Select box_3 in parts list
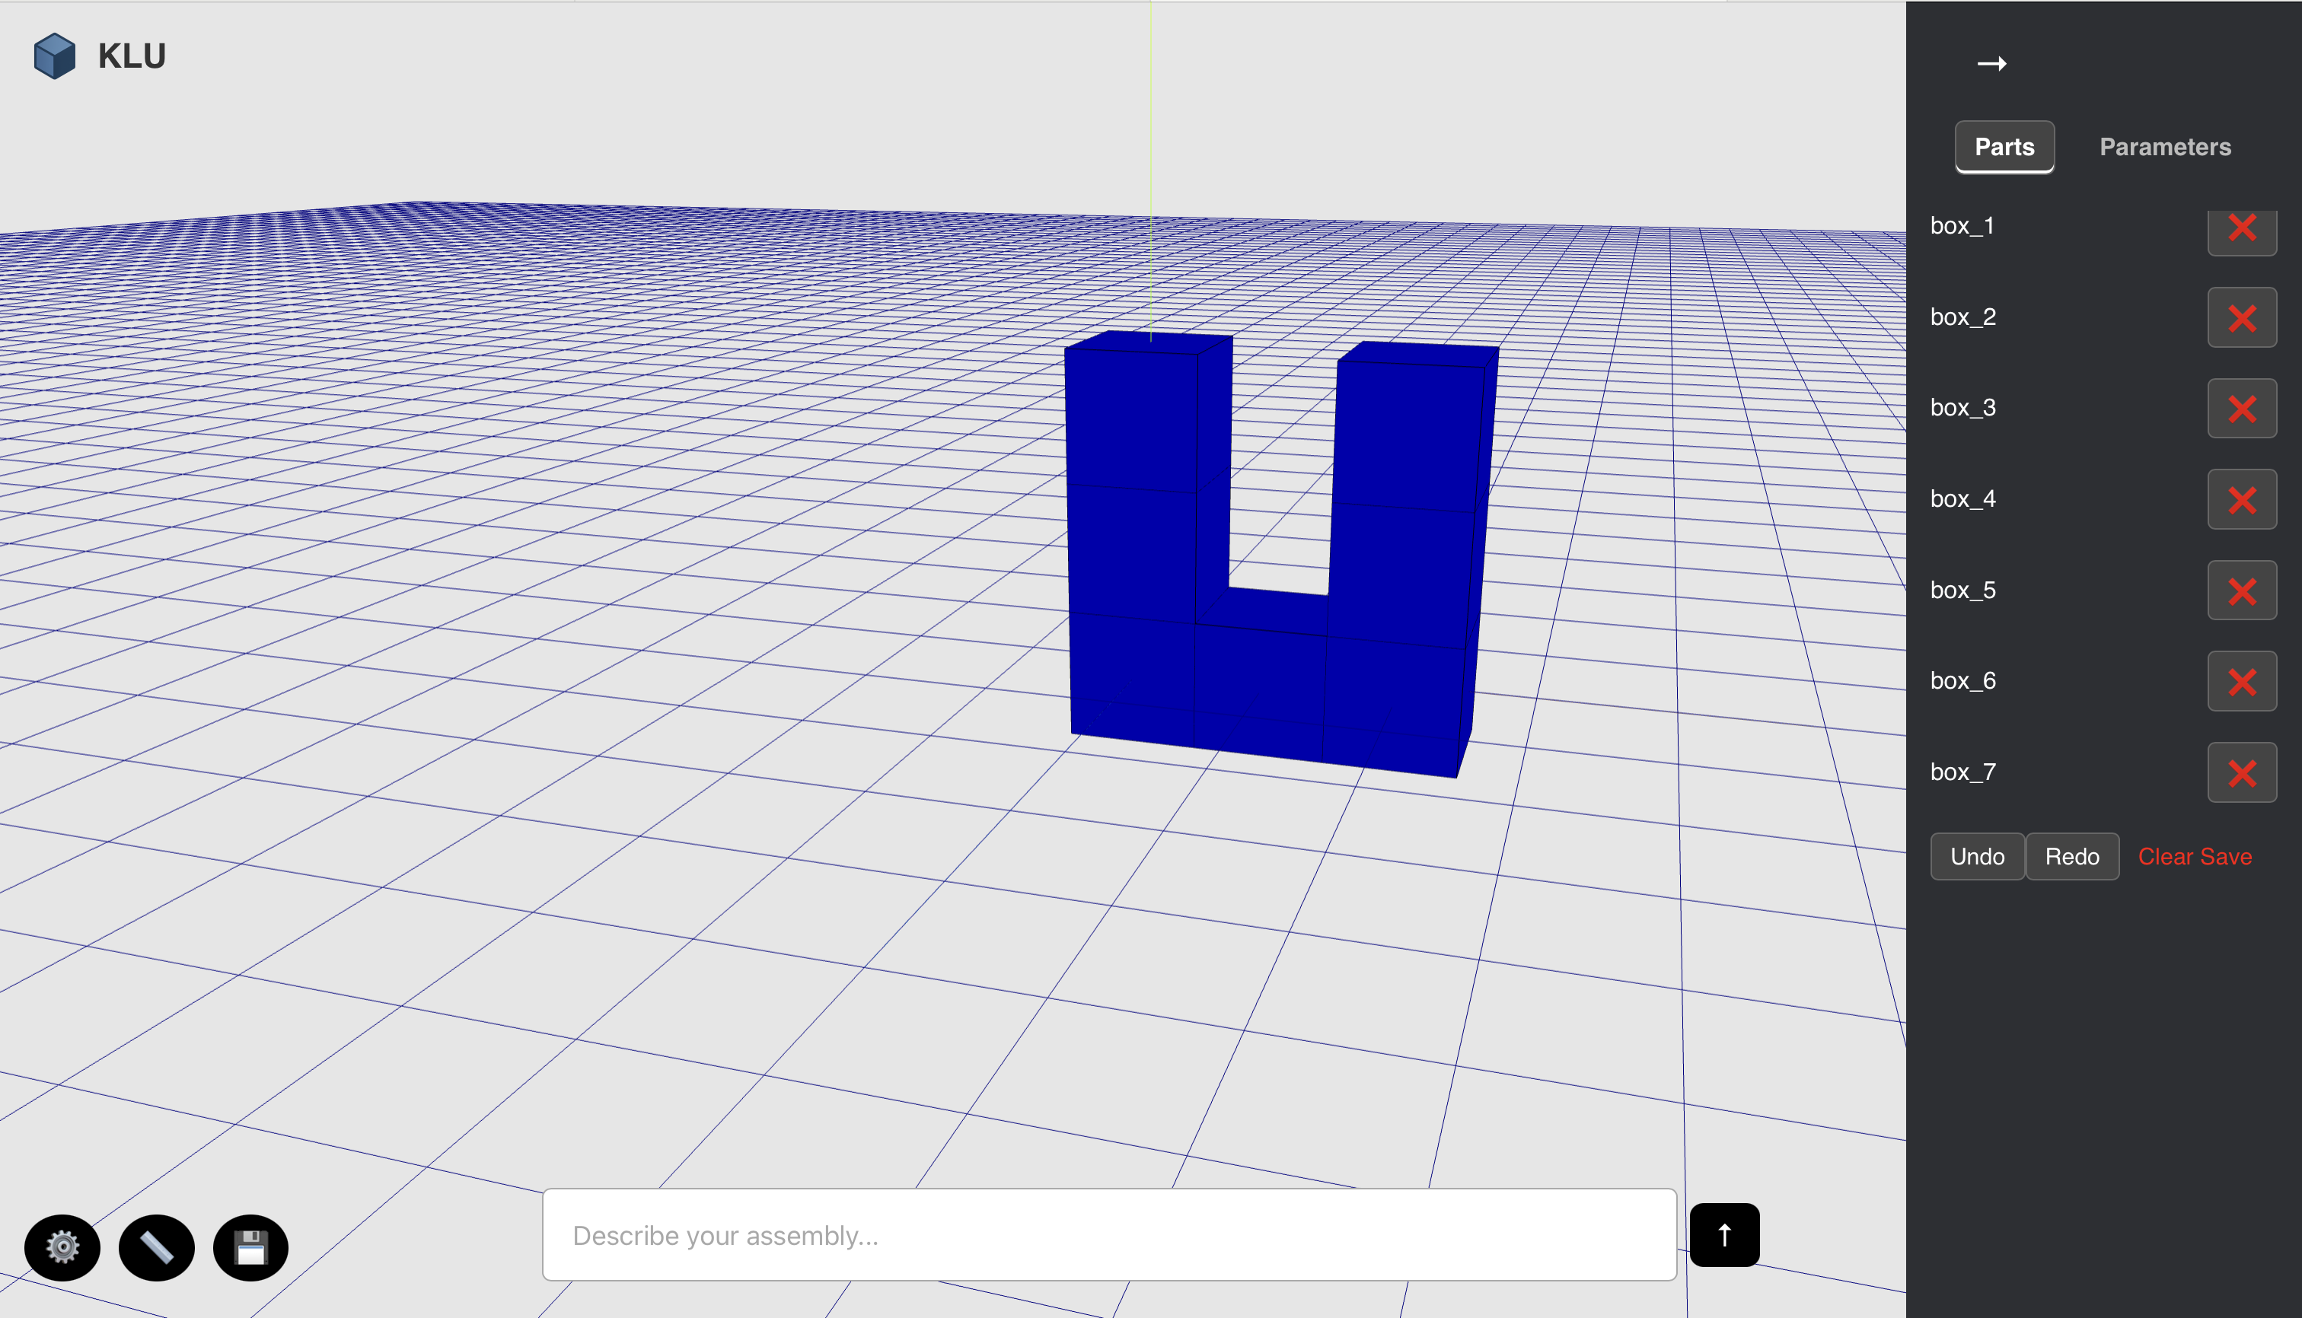Screen dimensions: 2302x1318 coord(1962,407)
